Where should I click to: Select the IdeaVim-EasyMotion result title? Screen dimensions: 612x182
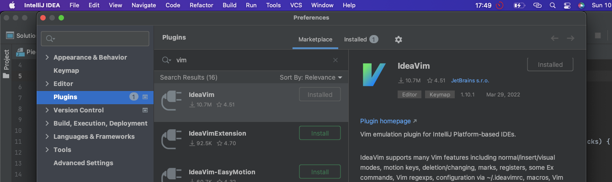pyautogui.click(x=222, y=172)
